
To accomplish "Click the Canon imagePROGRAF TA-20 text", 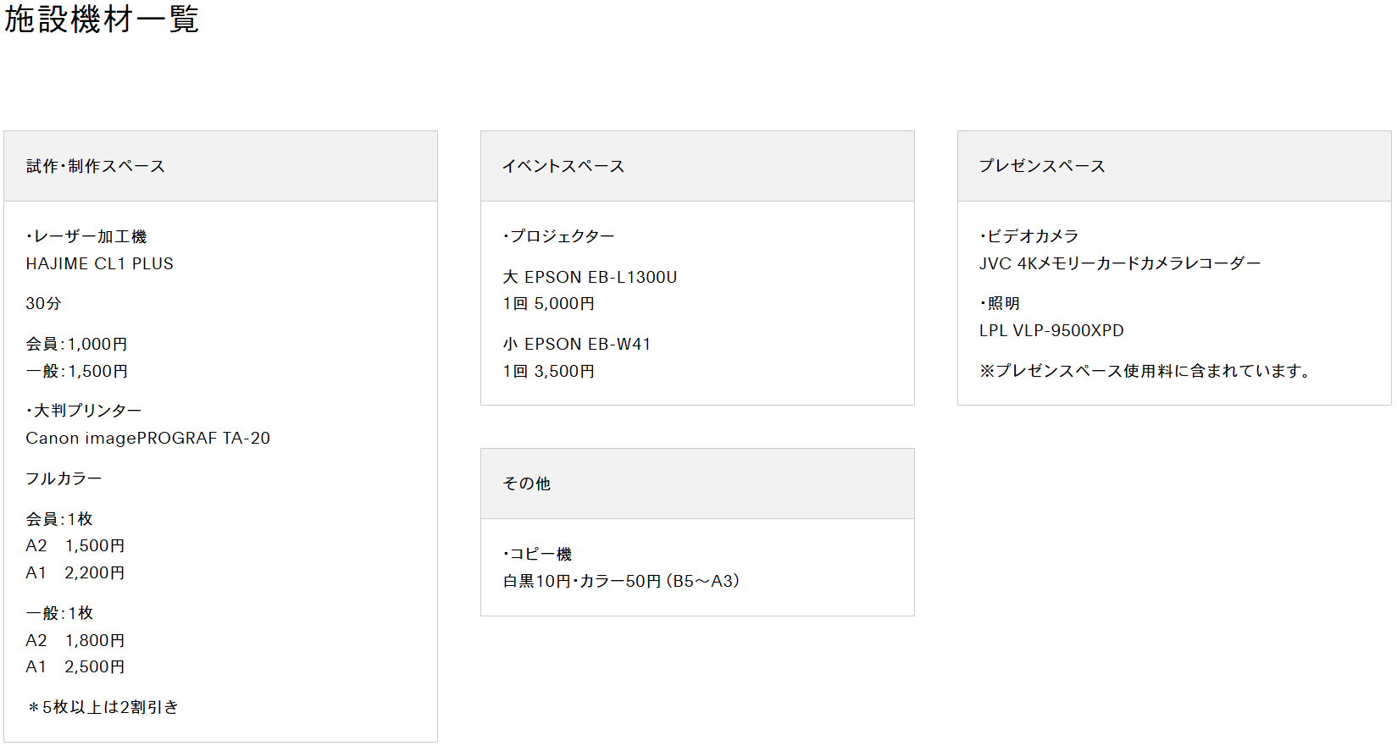I will coord(148,439).
